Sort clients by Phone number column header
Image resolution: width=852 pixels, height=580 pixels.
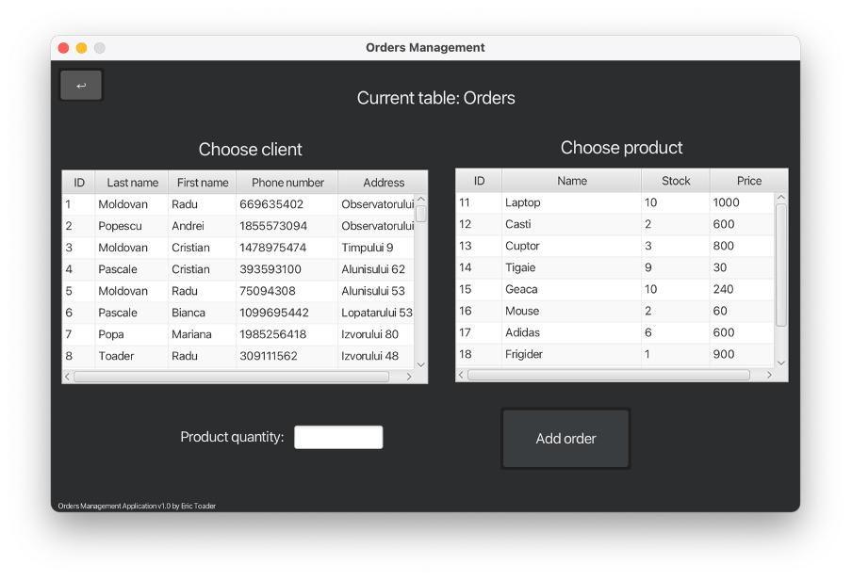click(x=287, y=183)
